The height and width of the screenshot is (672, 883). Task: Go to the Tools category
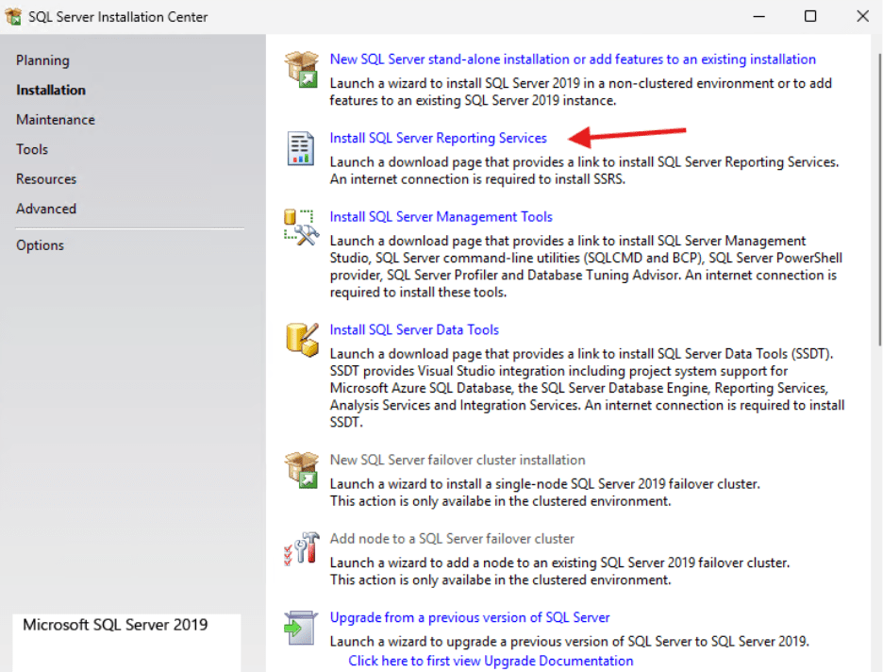click(x=32, y=149)
